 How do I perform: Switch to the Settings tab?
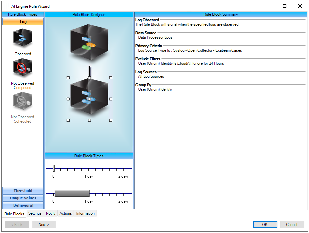click(x=35, y=213)
